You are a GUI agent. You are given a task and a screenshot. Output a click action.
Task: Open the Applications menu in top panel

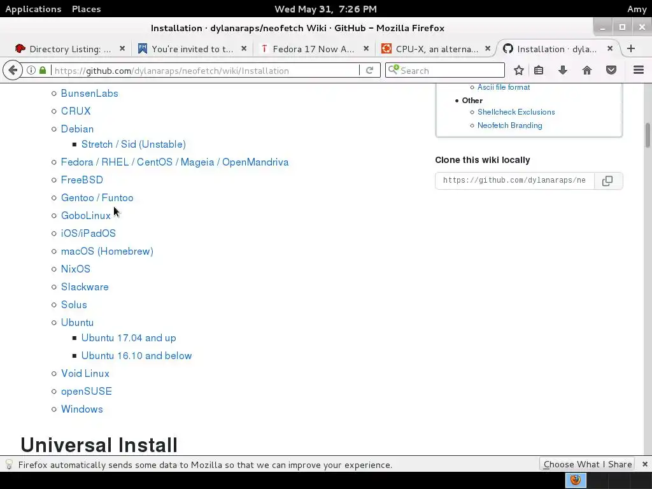point(33,9)
